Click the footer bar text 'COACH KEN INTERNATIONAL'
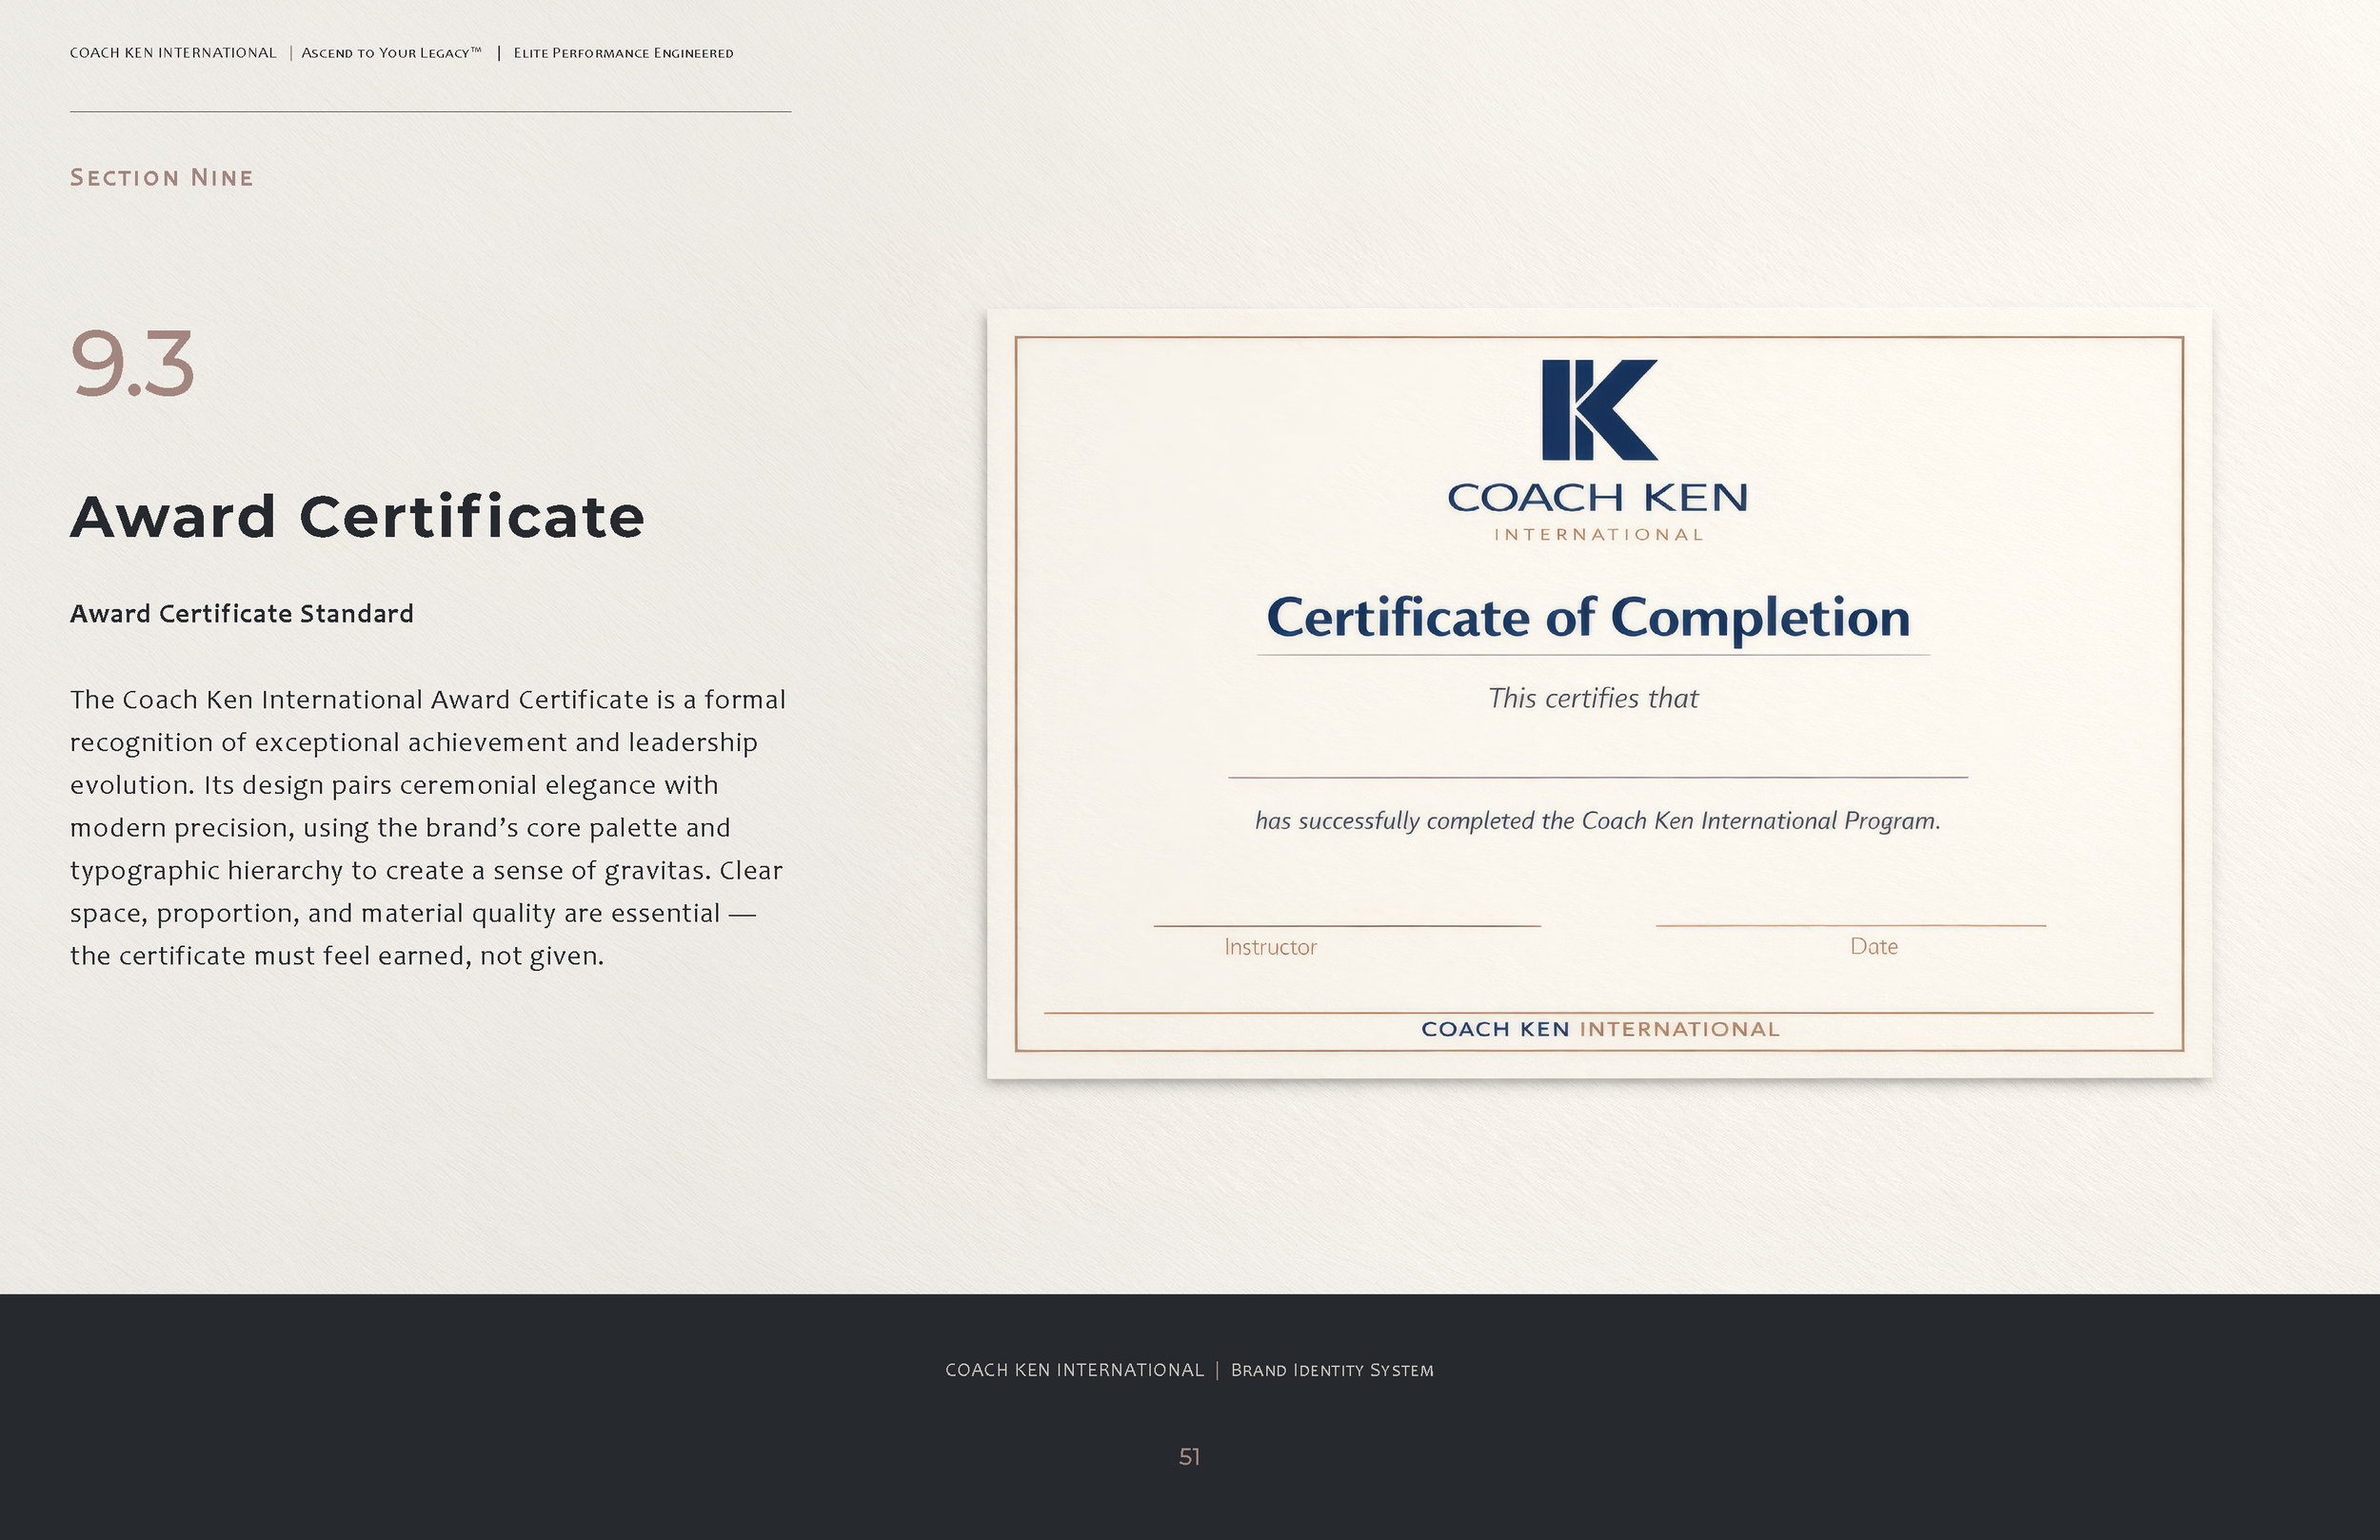Screen dimensions: 2380x1540 click(x=1074, y=1370)
